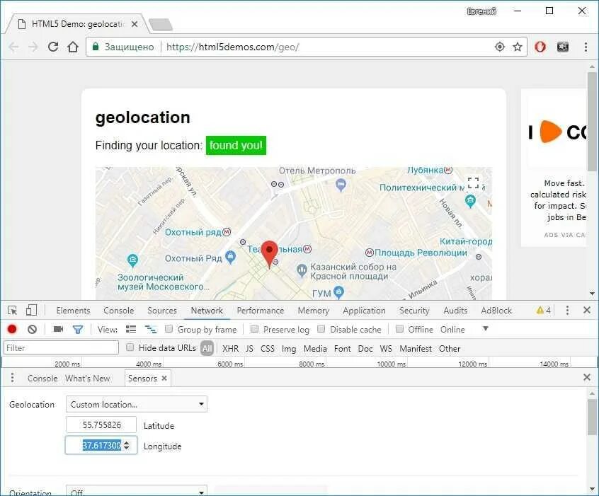
Task: Toggle the network filter funnel icon
Action: point(78,329)
